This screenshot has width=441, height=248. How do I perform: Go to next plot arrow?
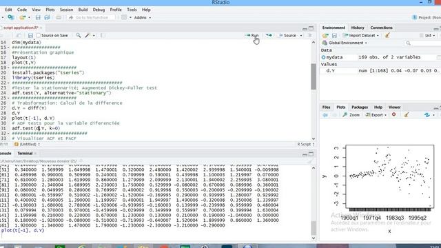coord(334,115)
